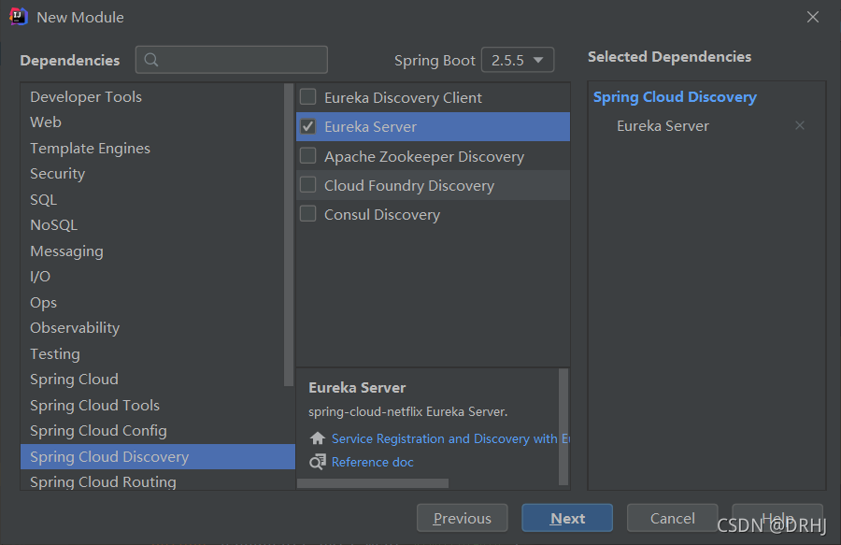Click the reference doc icon
The height and width of the screenshot is (545, 841).
click(x=318, y=462)
